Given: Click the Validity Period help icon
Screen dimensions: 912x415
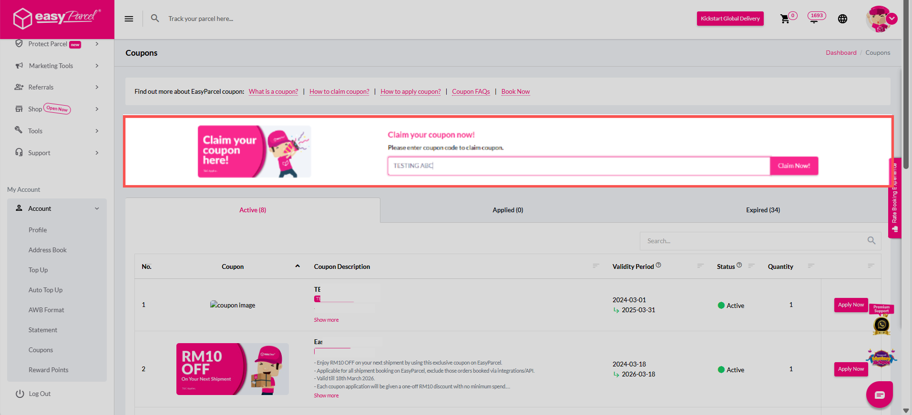Looking at the screenshot, I should click(658, 265).
